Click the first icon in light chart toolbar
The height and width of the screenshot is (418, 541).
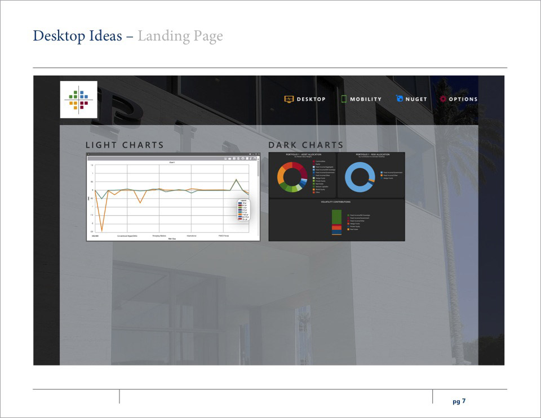tap(225, 159)
